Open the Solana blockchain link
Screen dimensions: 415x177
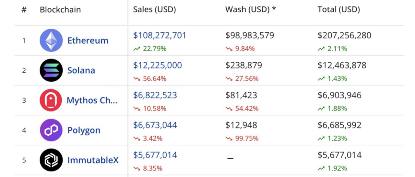click(81, 70)
